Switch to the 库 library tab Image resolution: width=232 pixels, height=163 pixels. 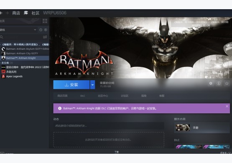point(26,13)
